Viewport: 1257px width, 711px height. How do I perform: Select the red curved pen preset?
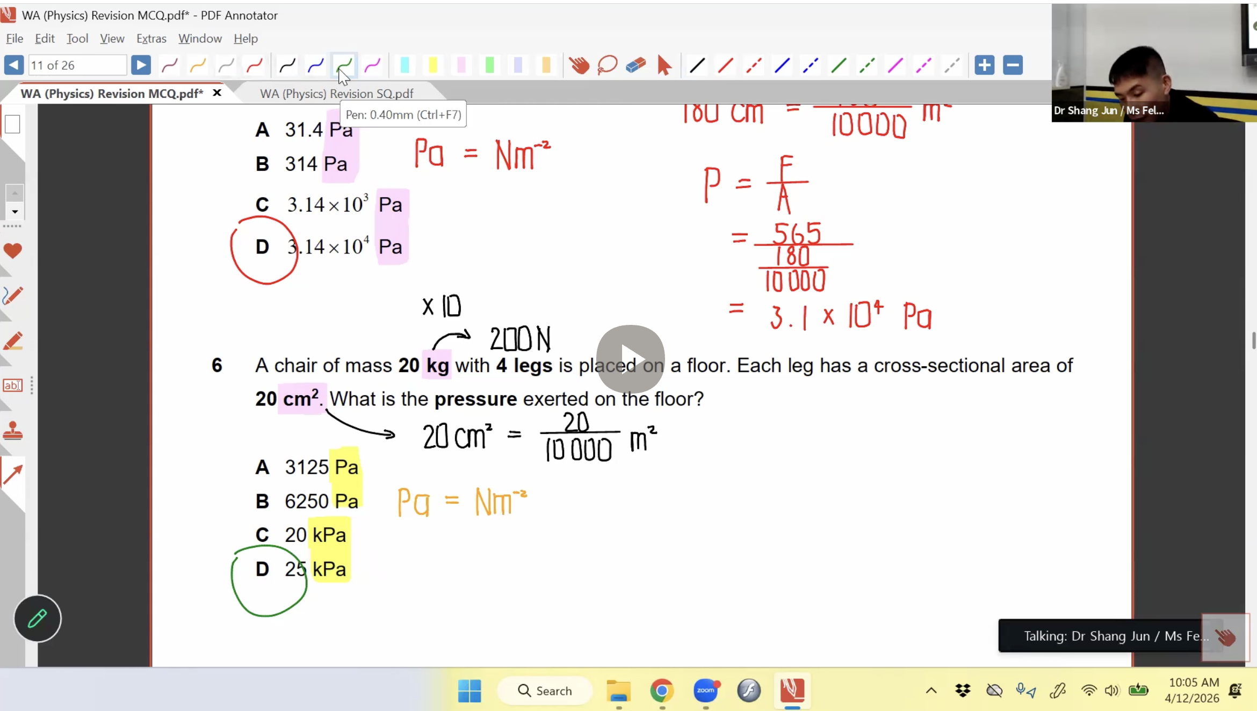click(x=254, y=65)
